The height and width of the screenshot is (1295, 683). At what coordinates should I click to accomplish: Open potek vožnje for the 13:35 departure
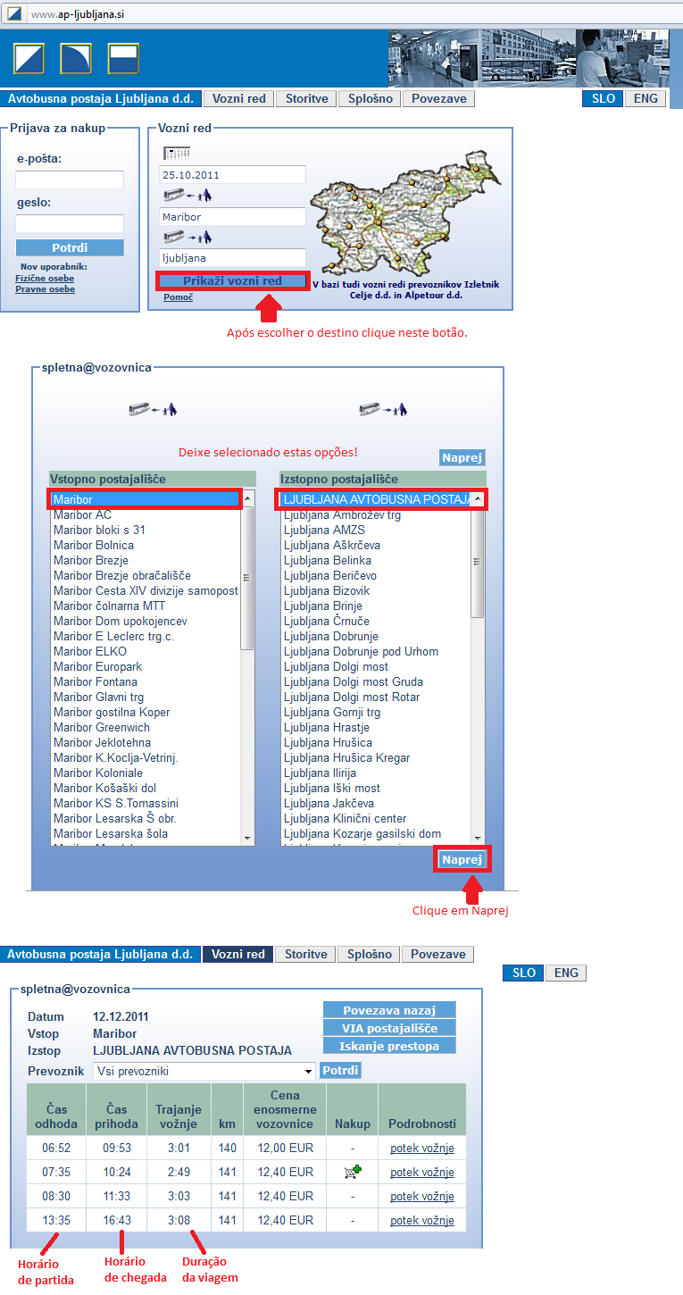coord(421,1220)
